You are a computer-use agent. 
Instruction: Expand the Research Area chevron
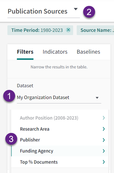pos(104,129)
